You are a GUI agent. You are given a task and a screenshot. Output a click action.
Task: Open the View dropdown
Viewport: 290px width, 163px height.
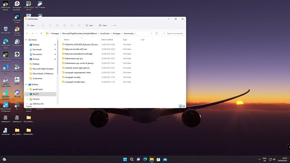[103, 25]
